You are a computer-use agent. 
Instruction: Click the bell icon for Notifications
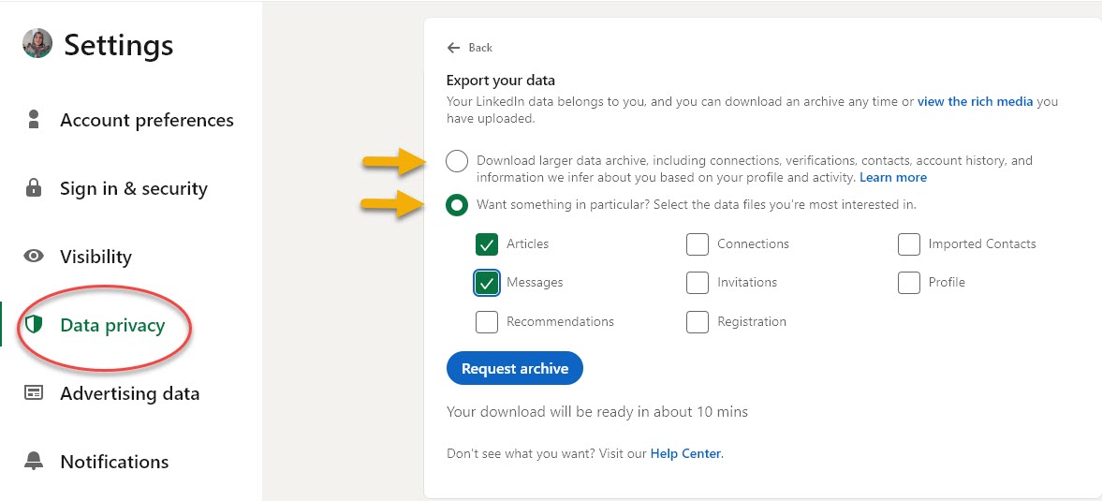35,462
